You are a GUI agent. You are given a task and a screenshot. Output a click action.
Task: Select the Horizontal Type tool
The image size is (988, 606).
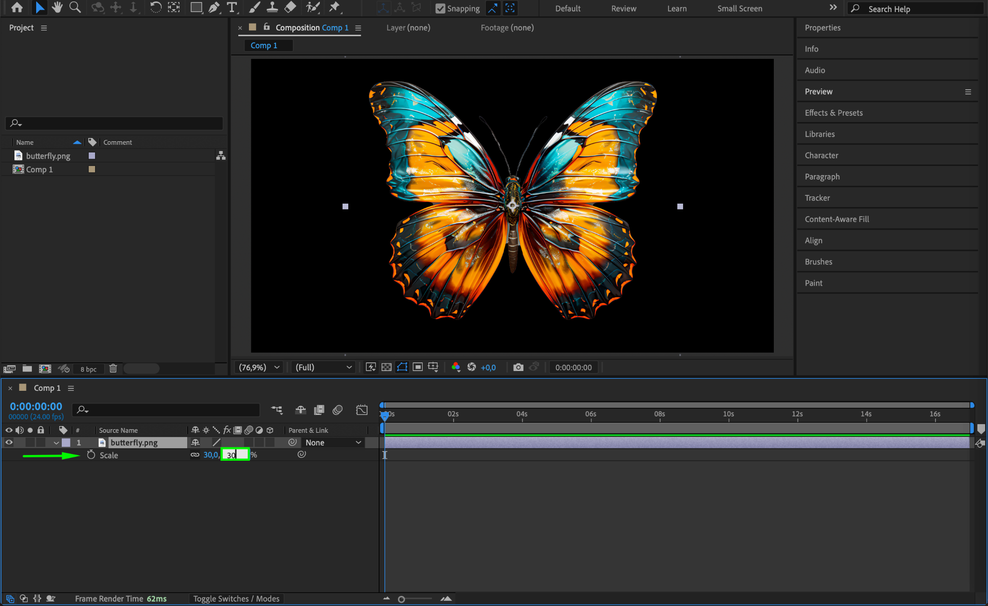pos(232,7)
